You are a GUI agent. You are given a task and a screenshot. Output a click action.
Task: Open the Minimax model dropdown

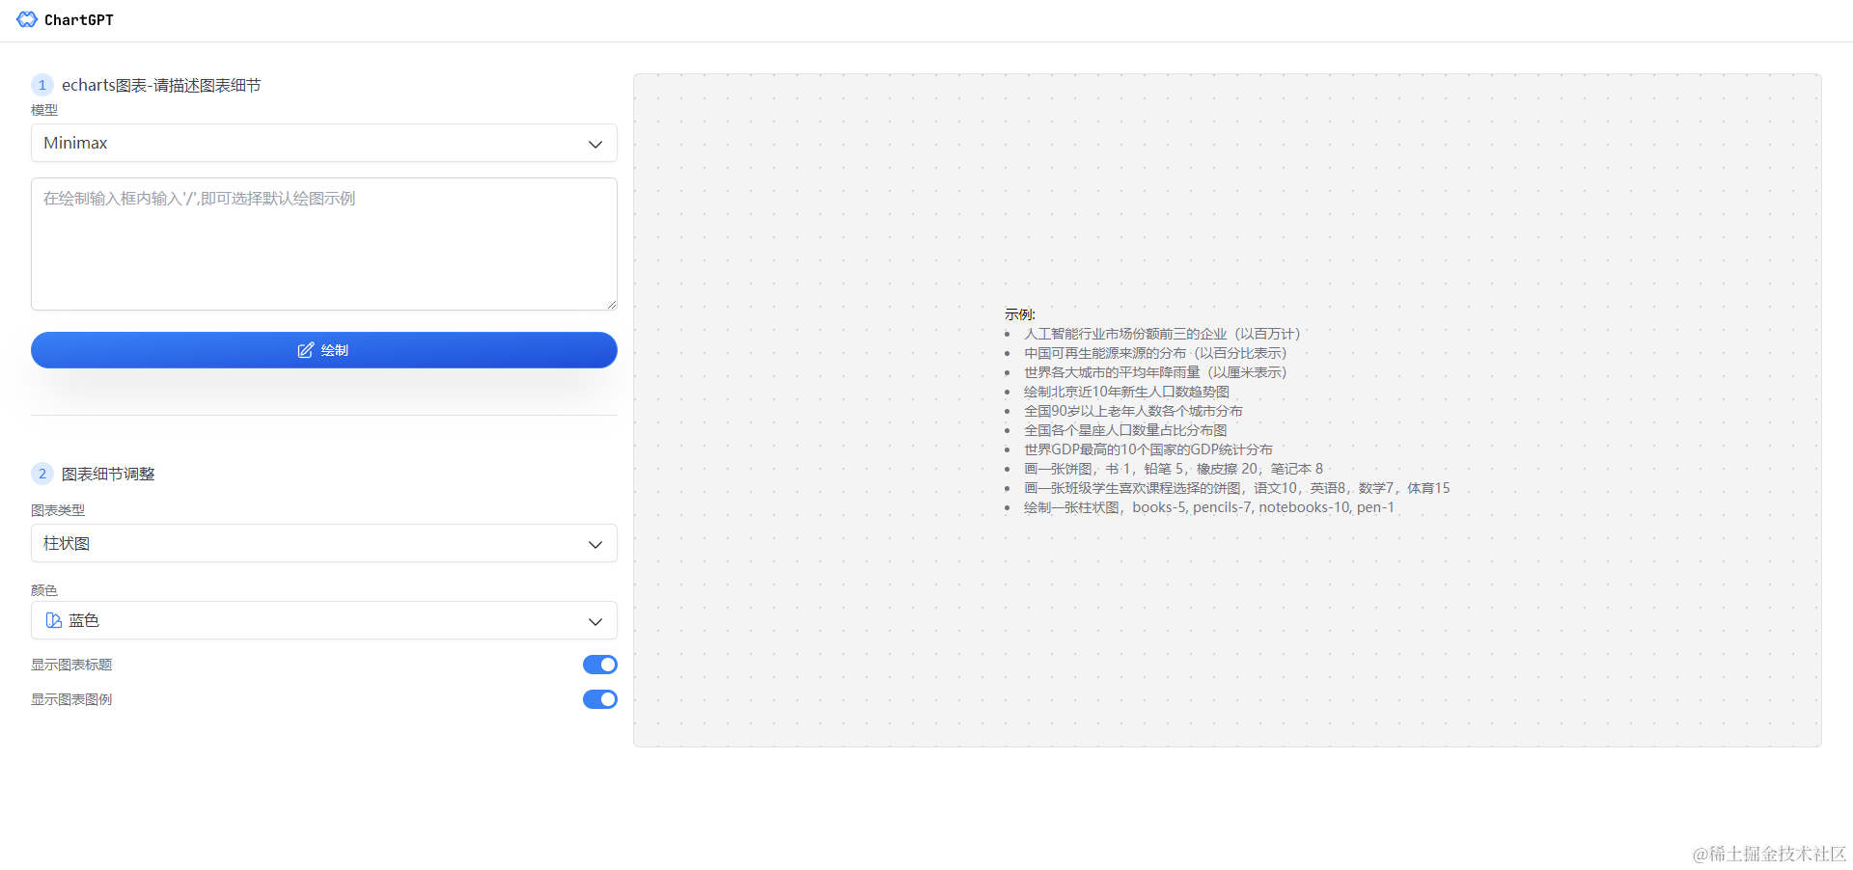[x=324, y=143]
